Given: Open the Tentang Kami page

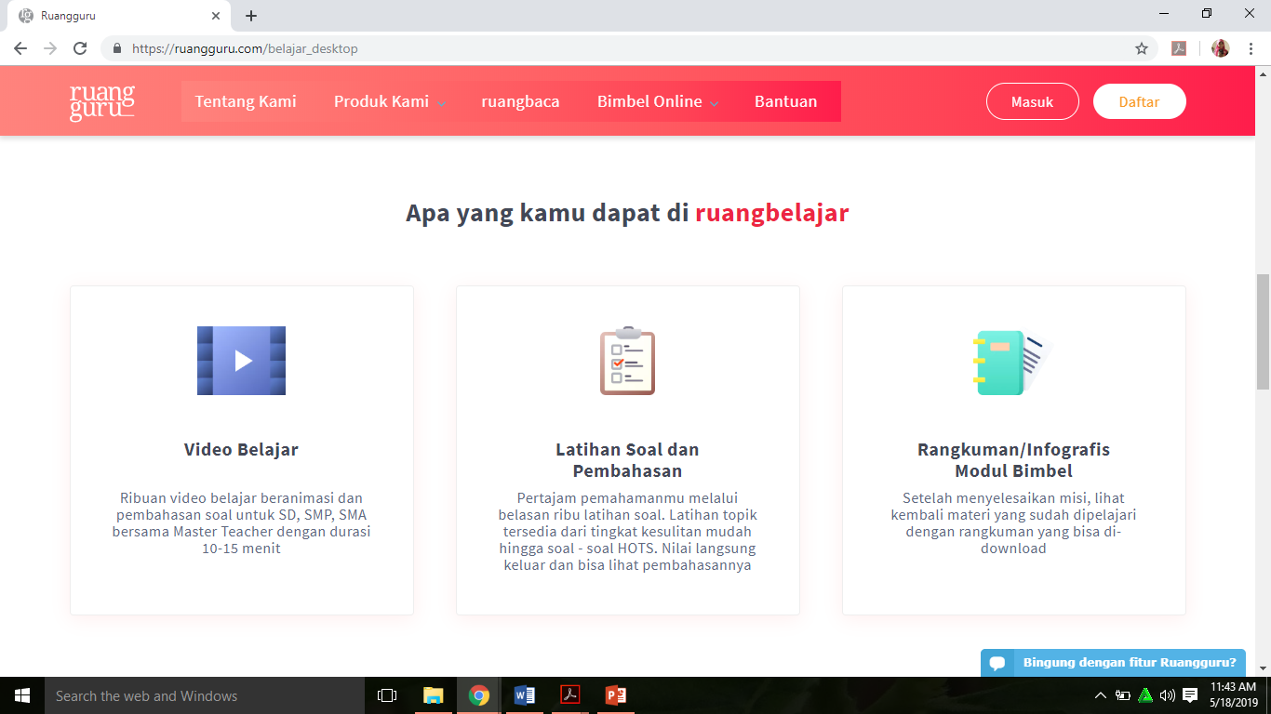Looking at the screenshot, I should point(246,101).
